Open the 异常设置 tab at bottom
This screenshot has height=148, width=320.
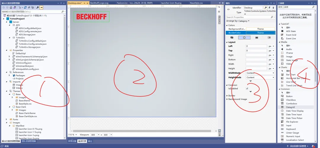tap(72, 141)
